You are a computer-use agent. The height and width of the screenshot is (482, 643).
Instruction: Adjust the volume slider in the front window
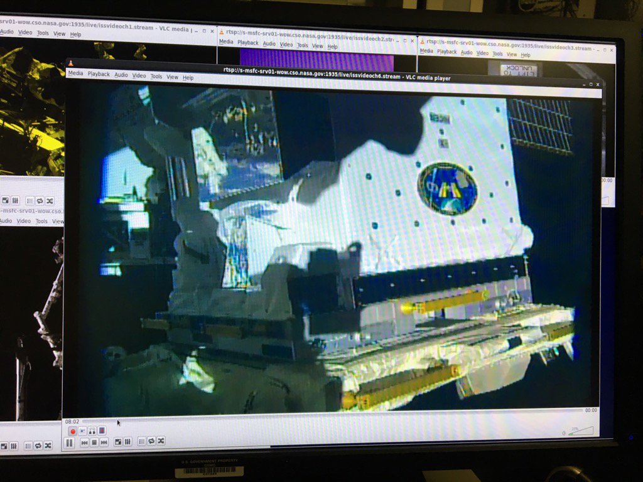(580, 432)
